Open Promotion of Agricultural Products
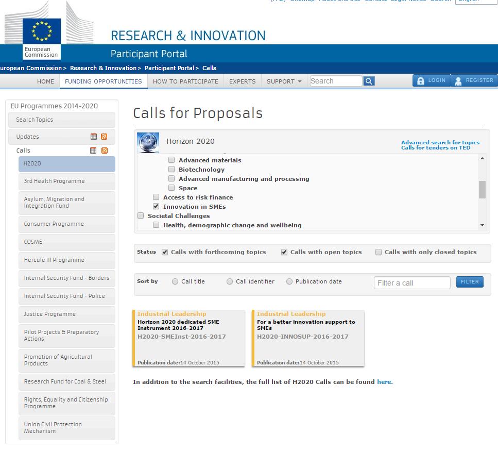498x451 pixels. point(67,360)
